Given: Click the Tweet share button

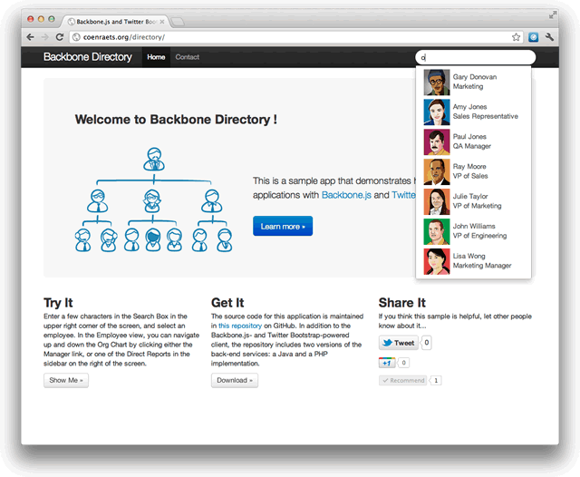Looking at the screenshot, I should 398,343.
